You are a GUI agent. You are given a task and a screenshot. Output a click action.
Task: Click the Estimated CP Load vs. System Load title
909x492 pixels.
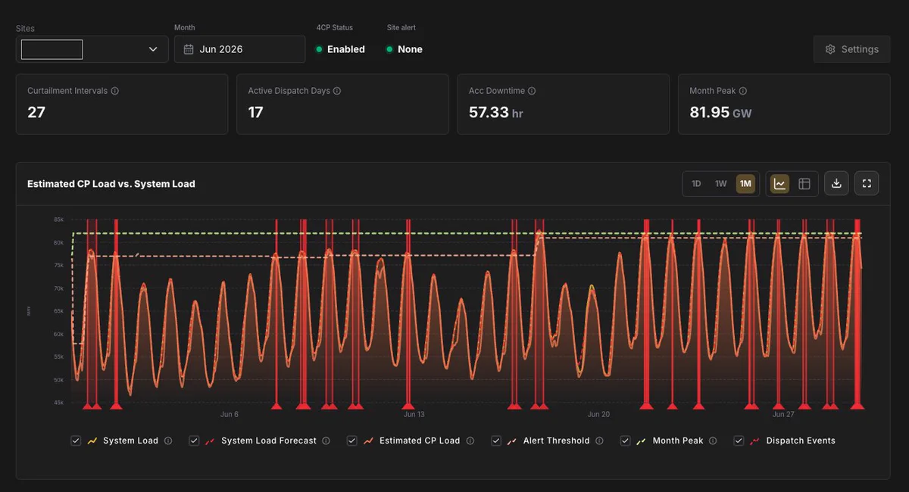point(111,184)
